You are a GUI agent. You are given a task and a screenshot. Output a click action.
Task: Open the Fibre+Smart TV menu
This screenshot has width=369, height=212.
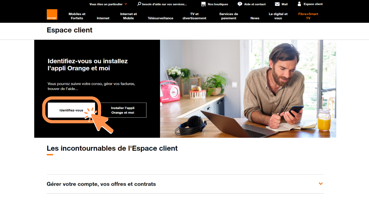[308, 16]
